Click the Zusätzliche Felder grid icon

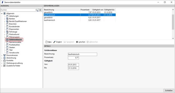(x=5, y=66)
